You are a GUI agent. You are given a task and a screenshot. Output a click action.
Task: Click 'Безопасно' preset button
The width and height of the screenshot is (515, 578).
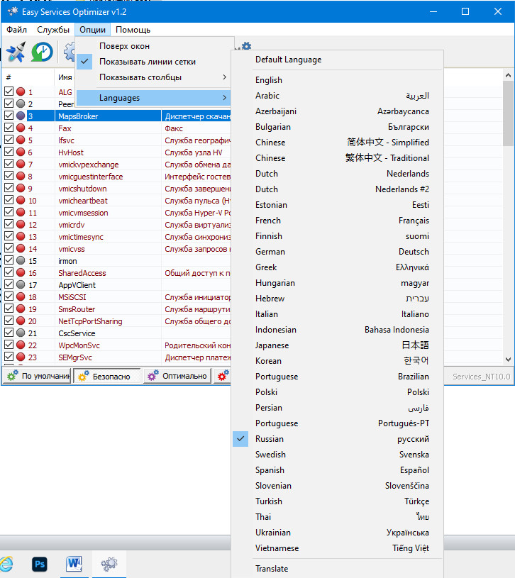(x=107, y=376)
